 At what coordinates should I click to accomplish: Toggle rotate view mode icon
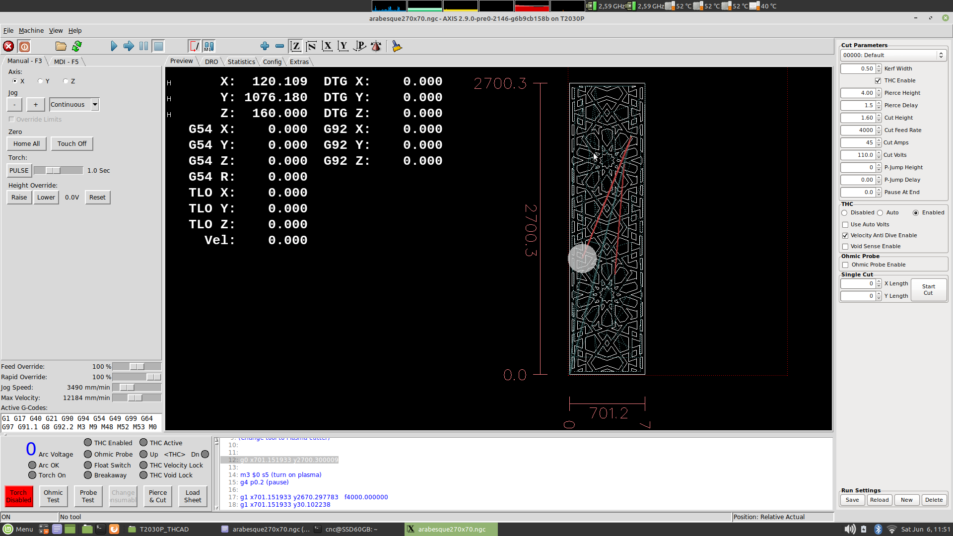pos(376,46)
